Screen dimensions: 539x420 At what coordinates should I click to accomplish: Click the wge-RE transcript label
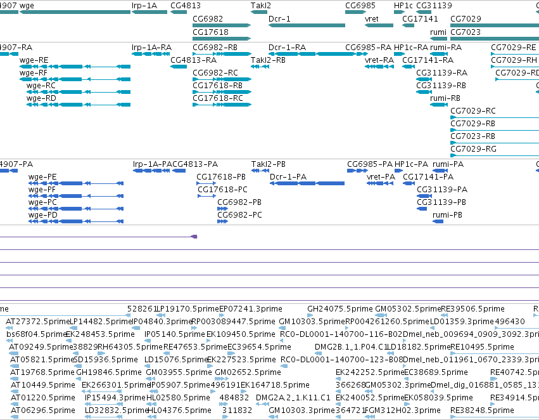tap(34, 60)
